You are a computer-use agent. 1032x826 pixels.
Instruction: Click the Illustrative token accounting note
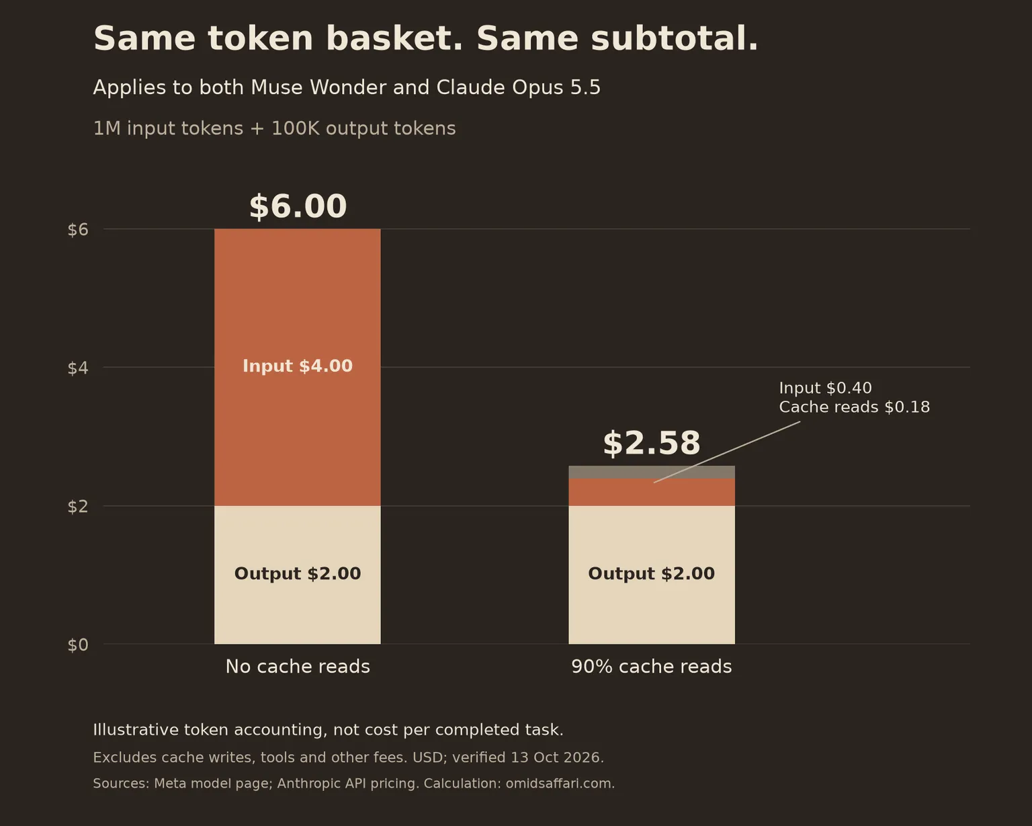pos(328,730)
